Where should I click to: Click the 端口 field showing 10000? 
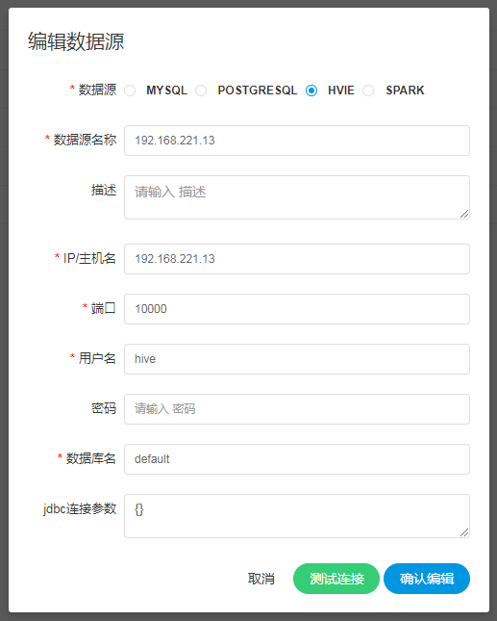coord(296,309)
